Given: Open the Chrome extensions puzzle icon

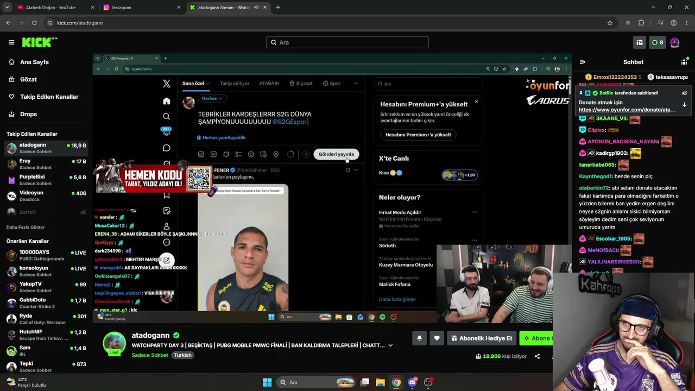Looking at the screenshot, I should tap(641, 23).
